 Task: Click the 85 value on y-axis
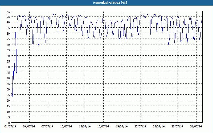8,28
